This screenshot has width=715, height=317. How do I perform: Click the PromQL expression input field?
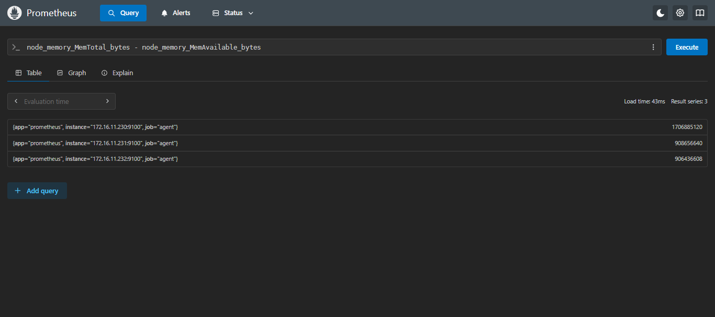(x=335, y=47)
